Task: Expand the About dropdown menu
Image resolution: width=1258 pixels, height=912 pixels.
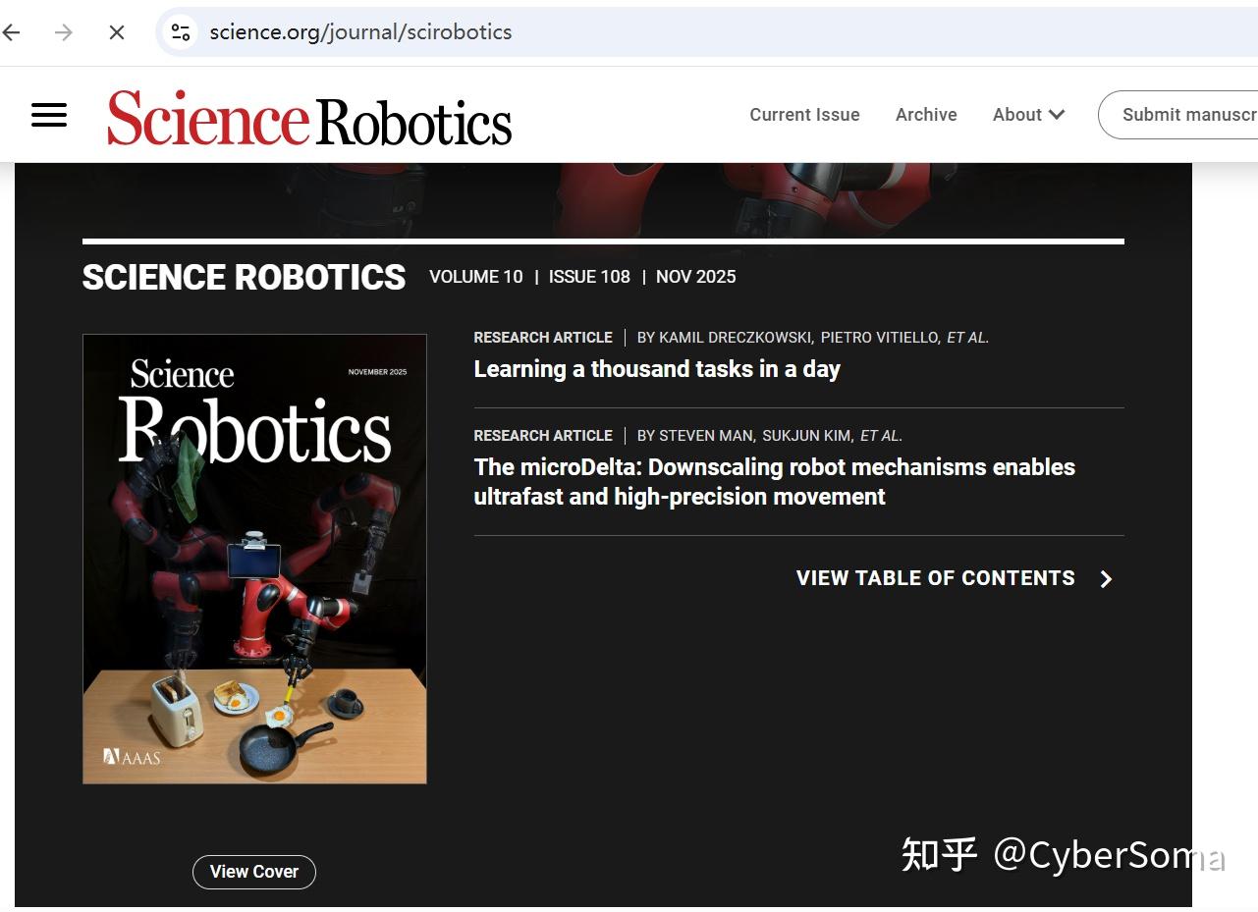Action: [1017, 115]
